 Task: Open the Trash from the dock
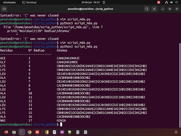(x=86, y=132)
